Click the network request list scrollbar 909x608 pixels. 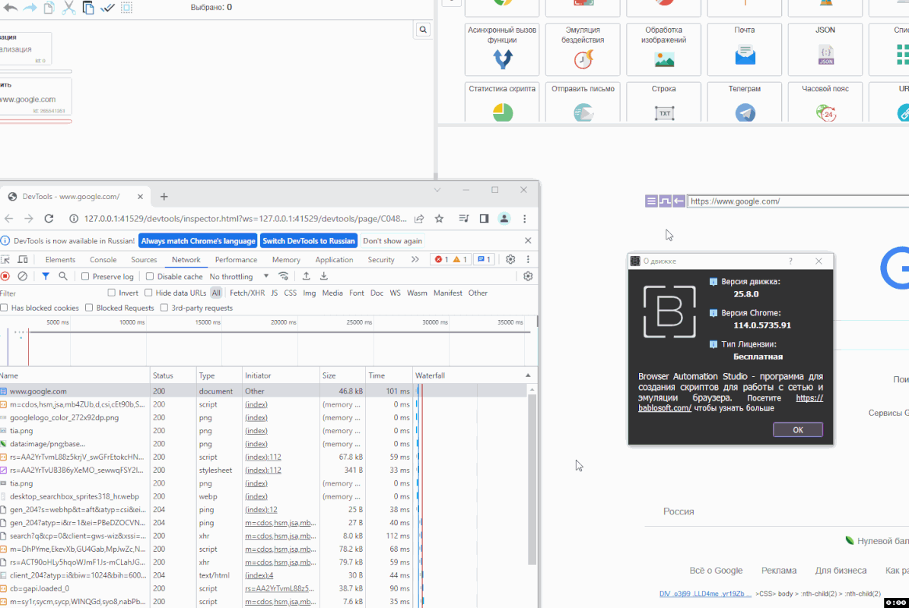coord(532,478)
